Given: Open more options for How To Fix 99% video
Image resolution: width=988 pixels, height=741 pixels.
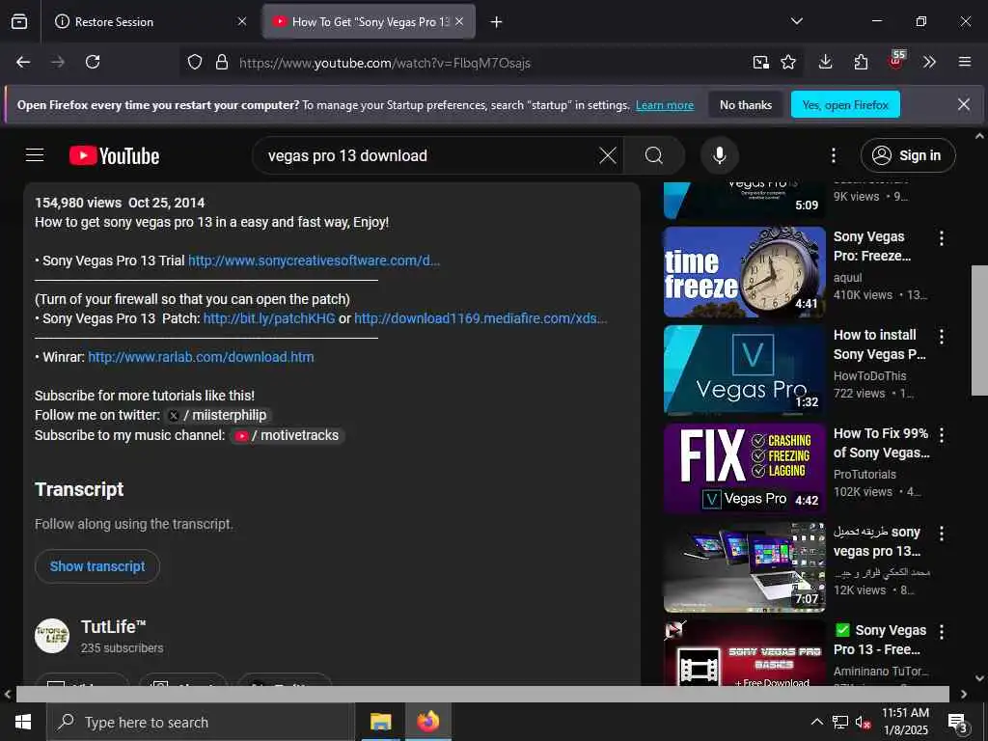Looking at the screenshot, I should pos(942,435).
